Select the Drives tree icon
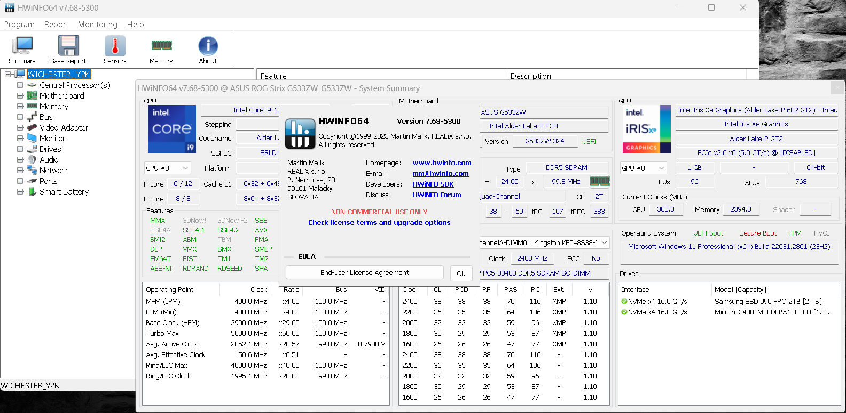The height and width of the screenshot is (413, 846). [x=32, y=149]
